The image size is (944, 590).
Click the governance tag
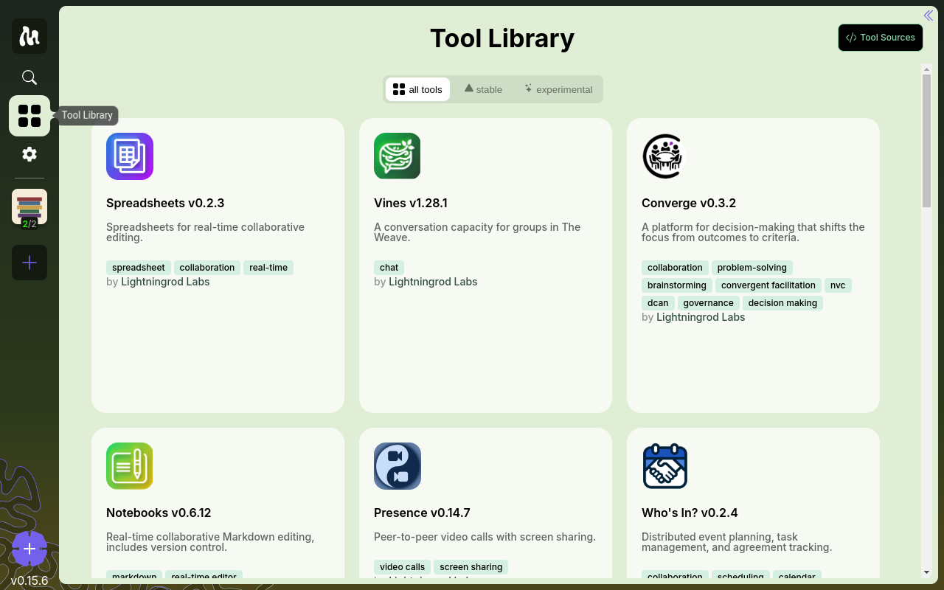tap(709, 303)
